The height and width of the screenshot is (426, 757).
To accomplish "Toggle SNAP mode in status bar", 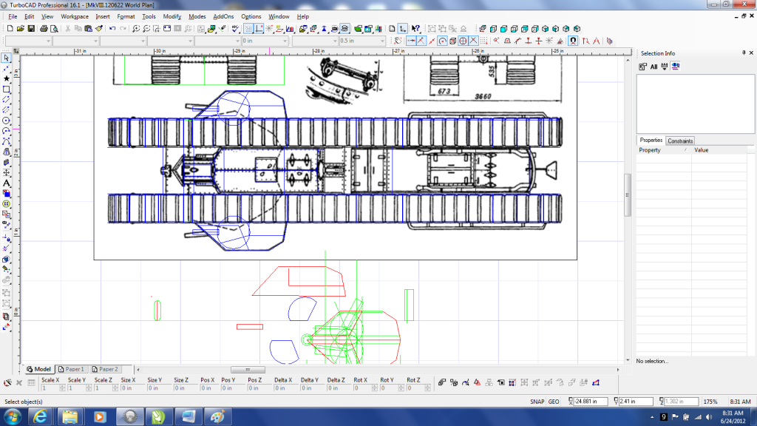I will click(537, 402).
